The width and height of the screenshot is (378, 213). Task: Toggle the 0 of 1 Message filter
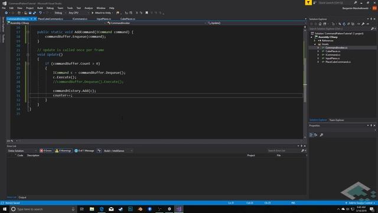[84, 151]
